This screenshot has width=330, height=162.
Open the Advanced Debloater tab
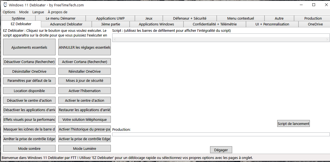66,24
